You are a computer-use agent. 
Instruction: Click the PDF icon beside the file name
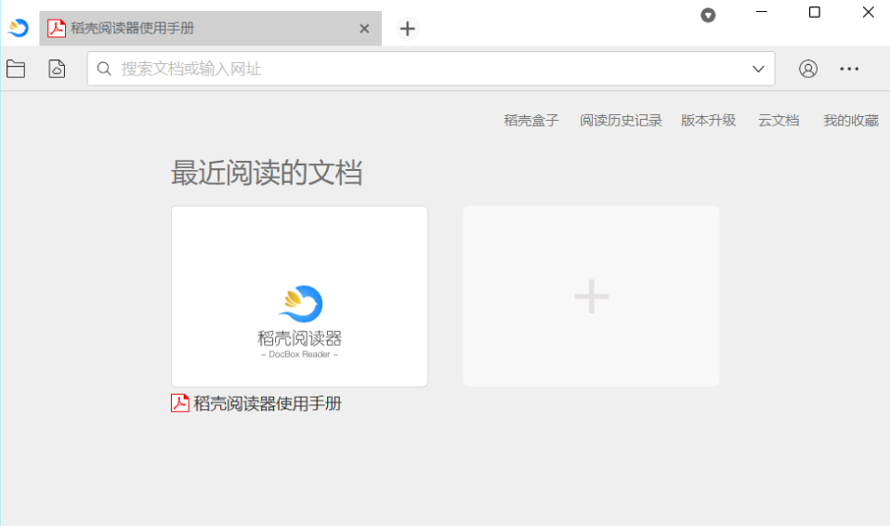tap(180, 402)
